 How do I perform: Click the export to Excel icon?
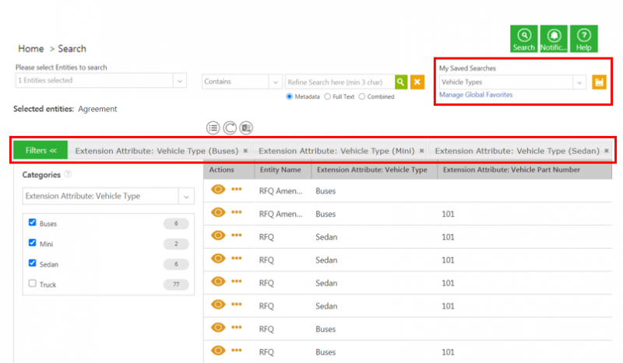pos(246,127)
